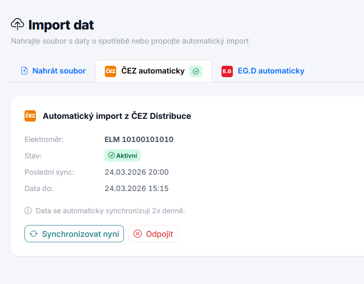Image resolution: width=364 pixels, height=284 pixels.
Task: Click the meter number ELM 10100101010
Action: (139, 139)
